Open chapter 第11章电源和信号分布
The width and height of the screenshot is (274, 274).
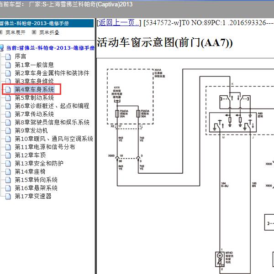(x=45, y=147)
